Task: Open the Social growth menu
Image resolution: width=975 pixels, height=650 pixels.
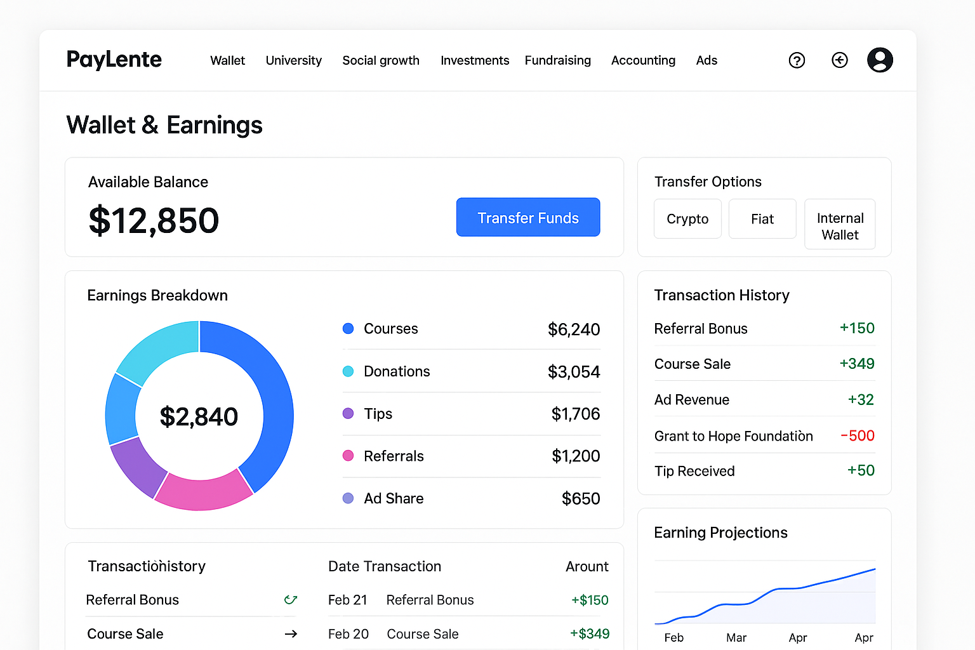Action: [381, 60]
